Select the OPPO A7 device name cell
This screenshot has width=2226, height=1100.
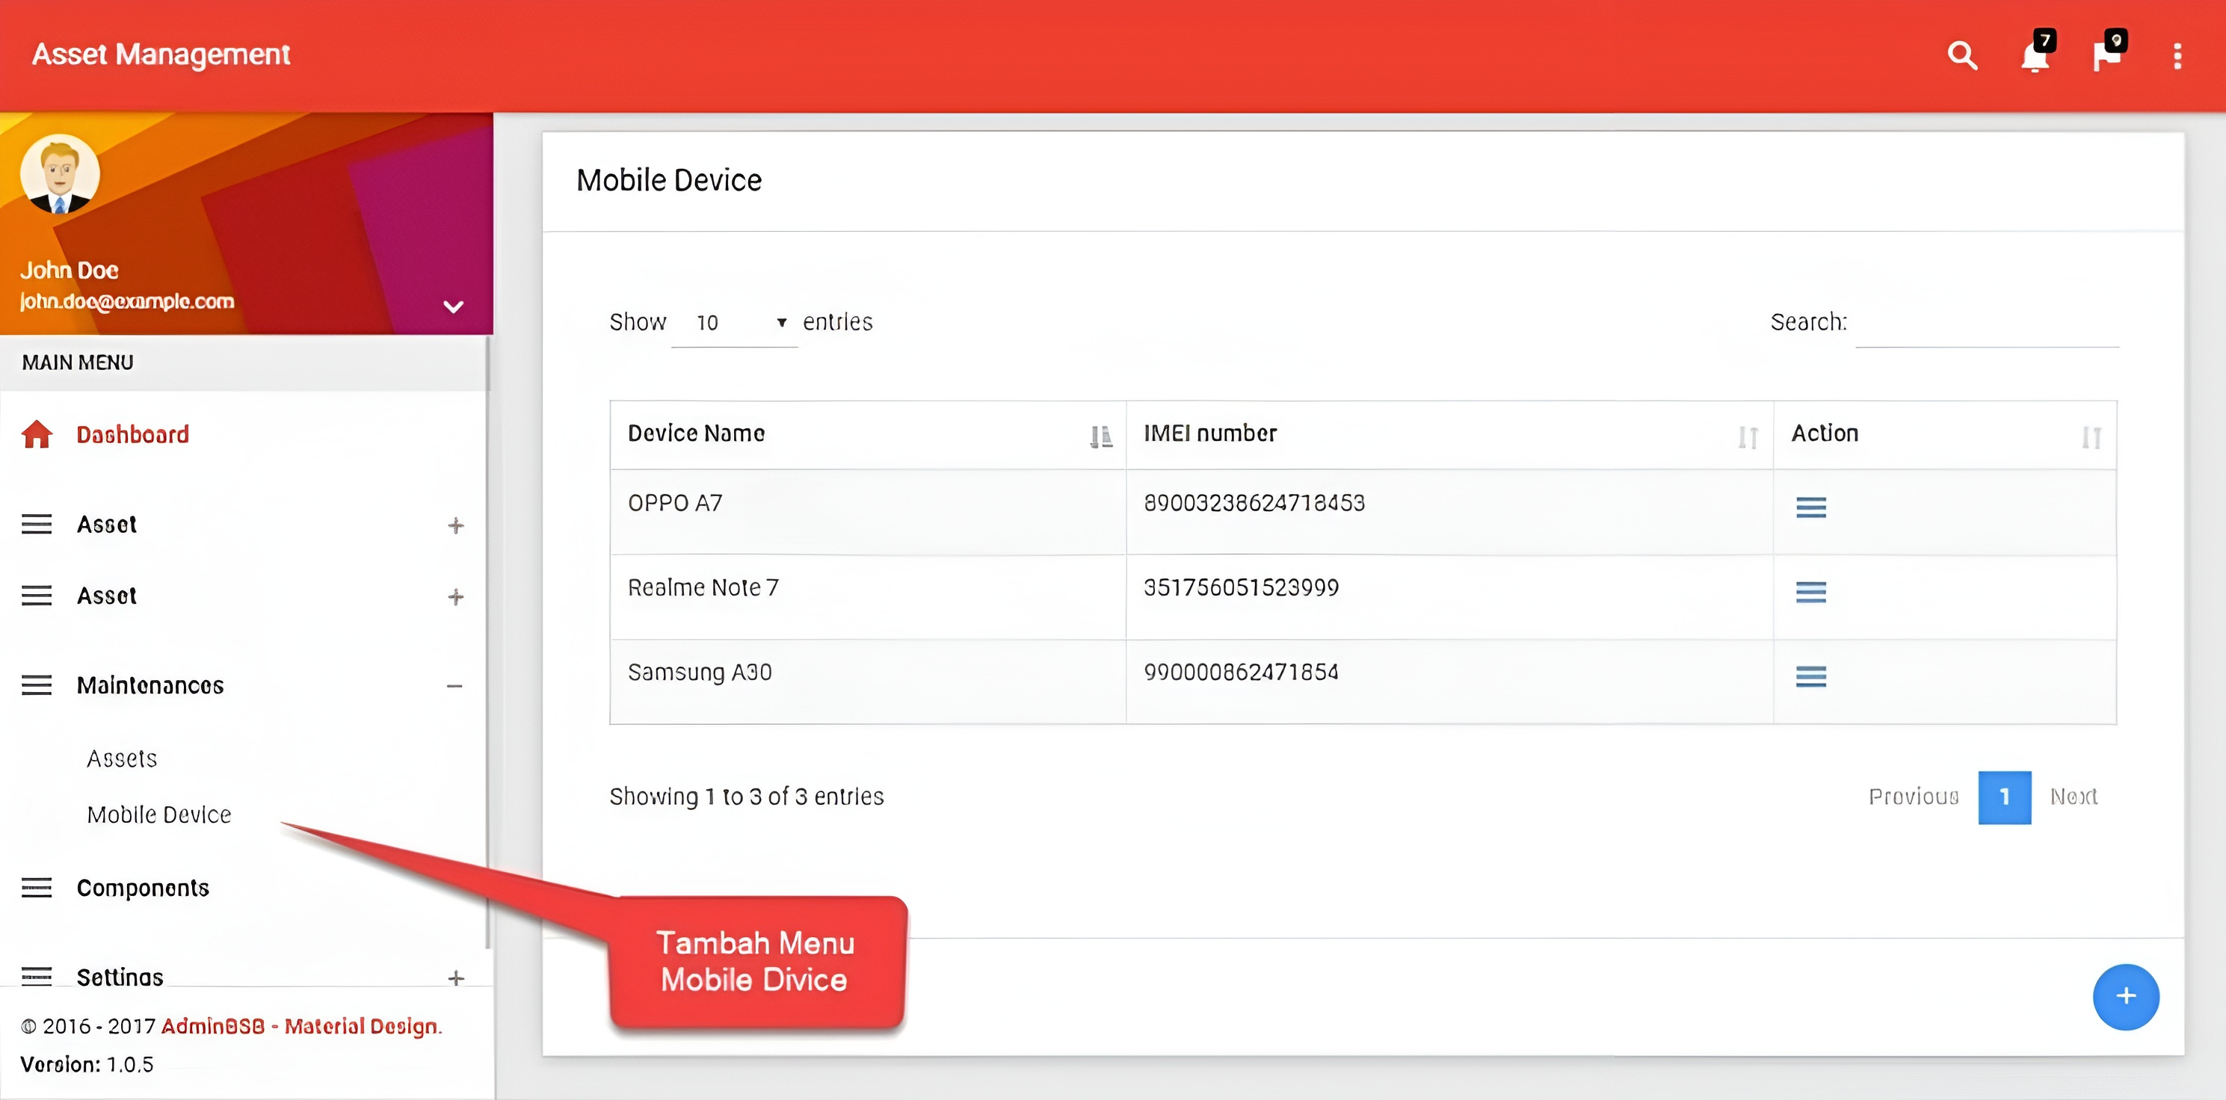[x=868, y=512]
